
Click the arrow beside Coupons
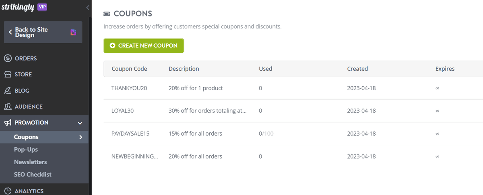tap(81, 137)
